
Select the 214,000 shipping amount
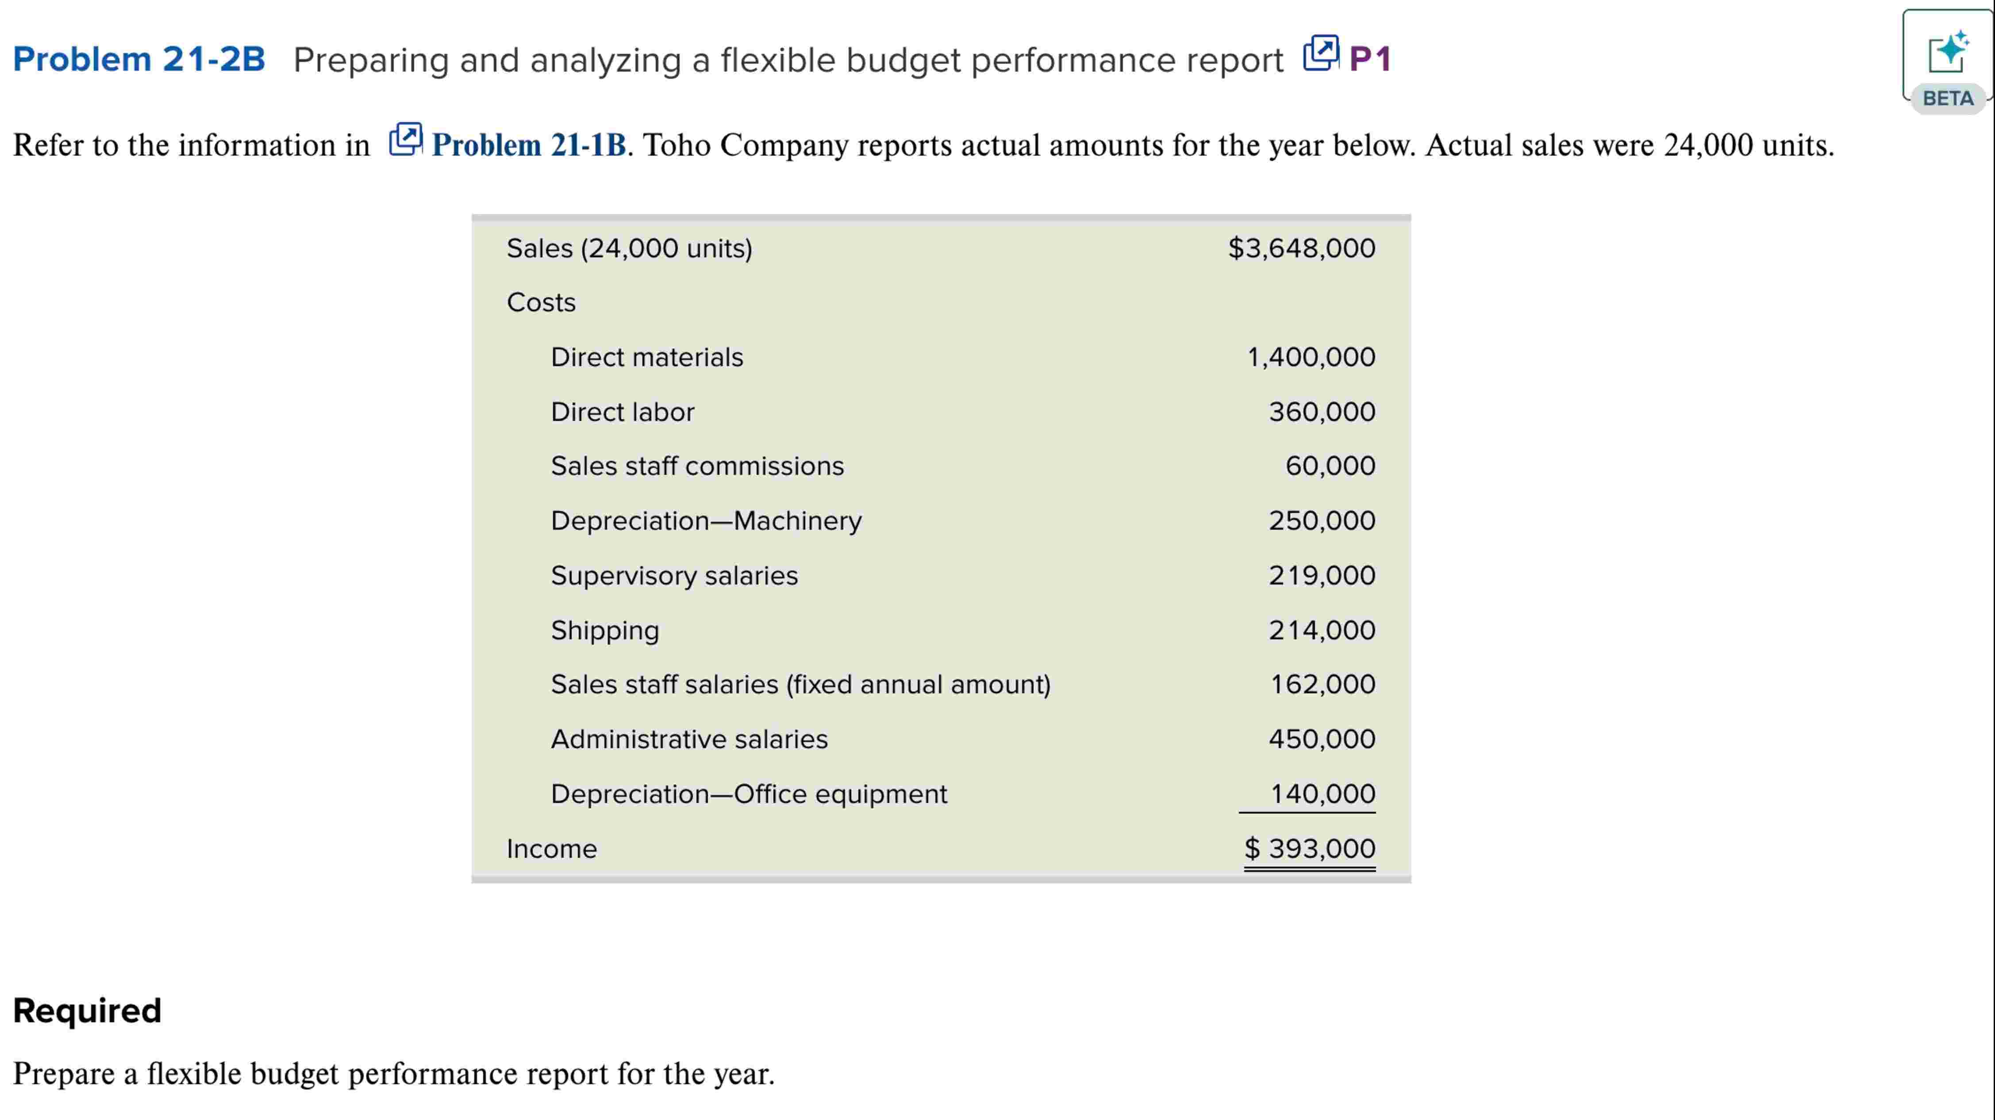click(1321, 630)
